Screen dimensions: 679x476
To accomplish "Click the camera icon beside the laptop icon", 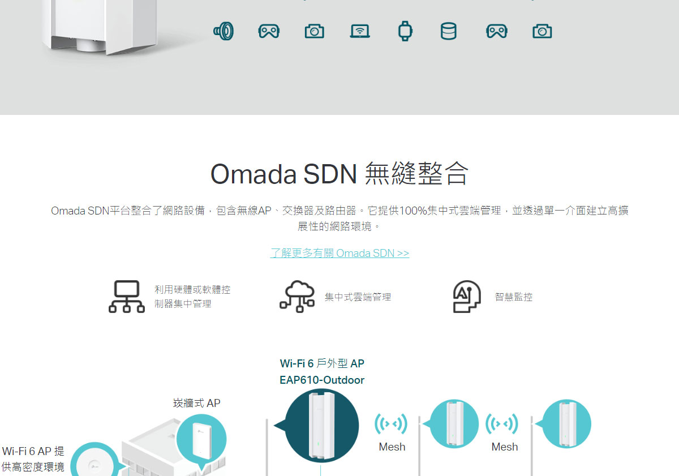I will 315,31.
